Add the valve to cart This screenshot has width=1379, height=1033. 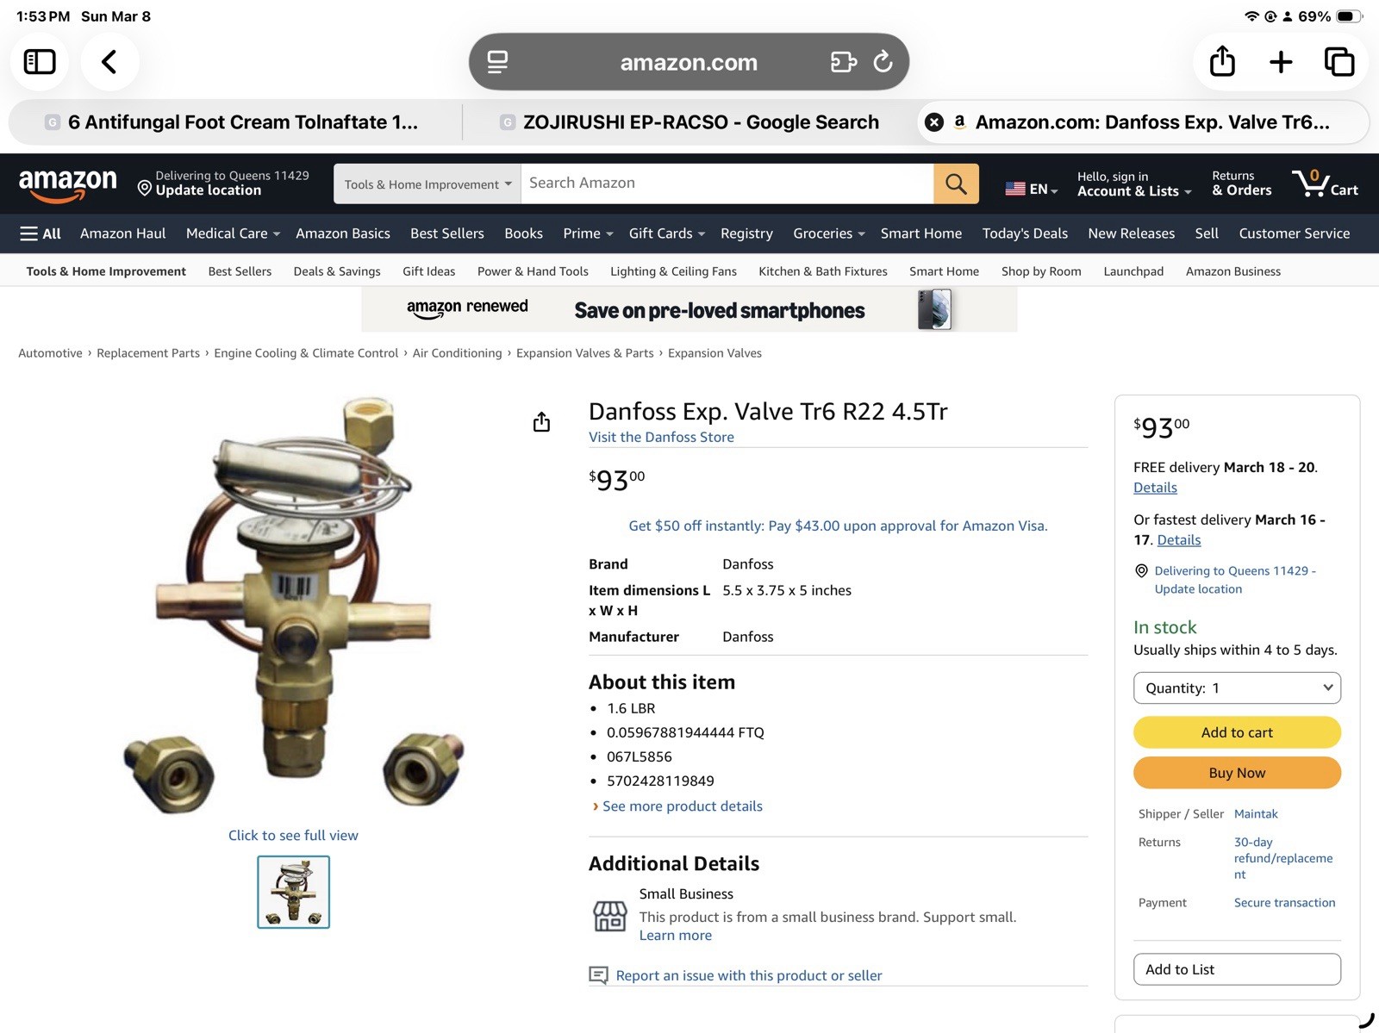tap(1237, 732)
